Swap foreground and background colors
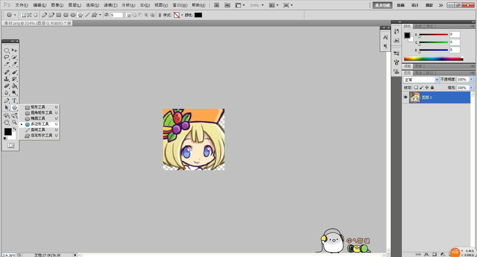The height and width of the screenshot is (257, 477). pyautogui.click(x=15, y=129)
